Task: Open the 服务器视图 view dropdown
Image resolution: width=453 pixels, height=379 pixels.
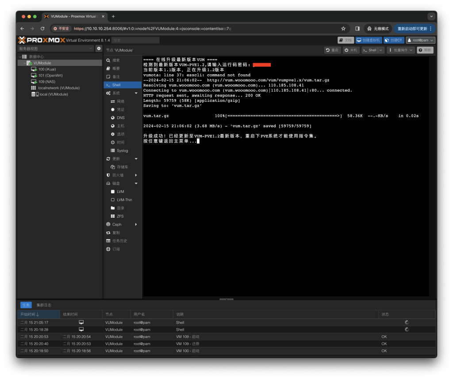Action: tap(55, 49)
